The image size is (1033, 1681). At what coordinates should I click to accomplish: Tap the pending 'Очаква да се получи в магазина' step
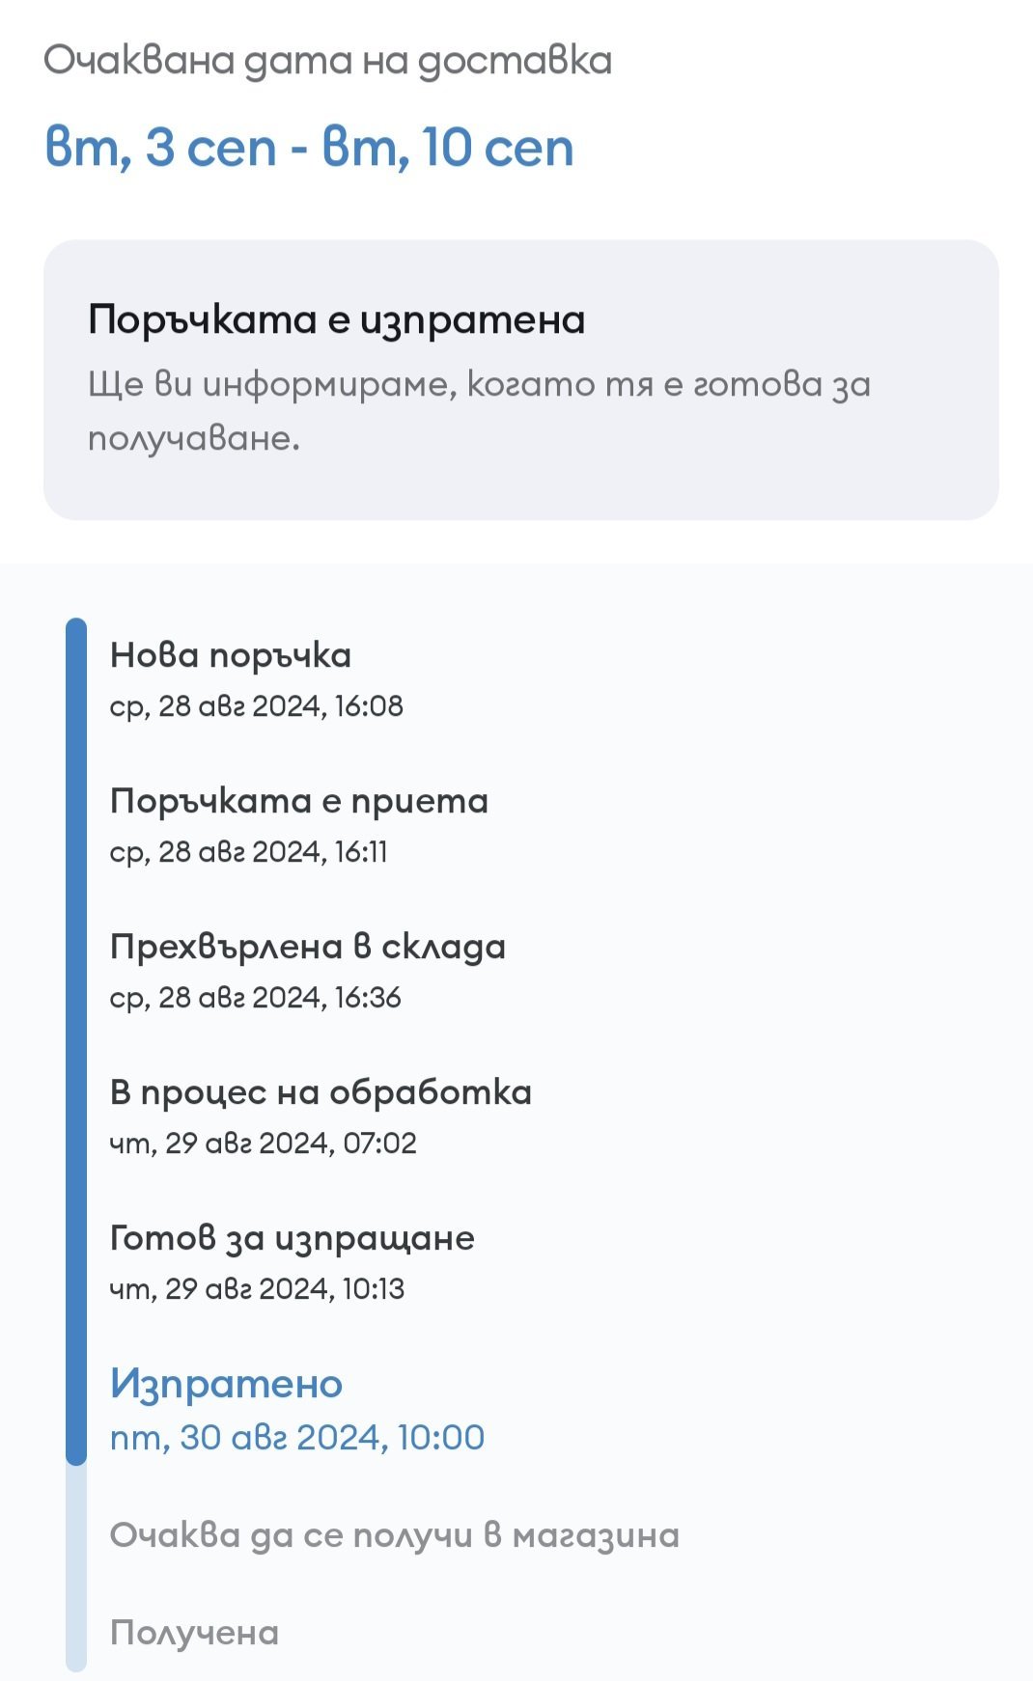(394, 1535)
